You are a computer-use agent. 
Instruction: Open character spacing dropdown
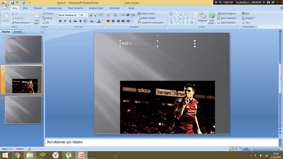pyautogui.click(x=86, y=21)
